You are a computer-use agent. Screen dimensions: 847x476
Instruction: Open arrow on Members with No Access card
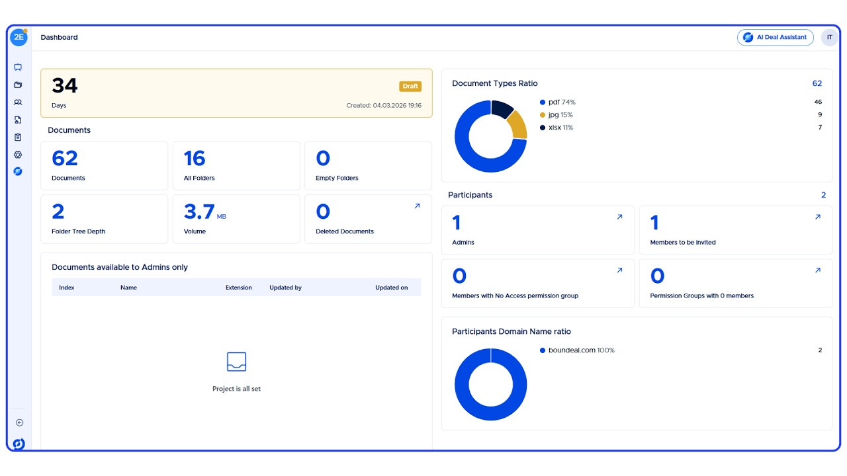619,270
